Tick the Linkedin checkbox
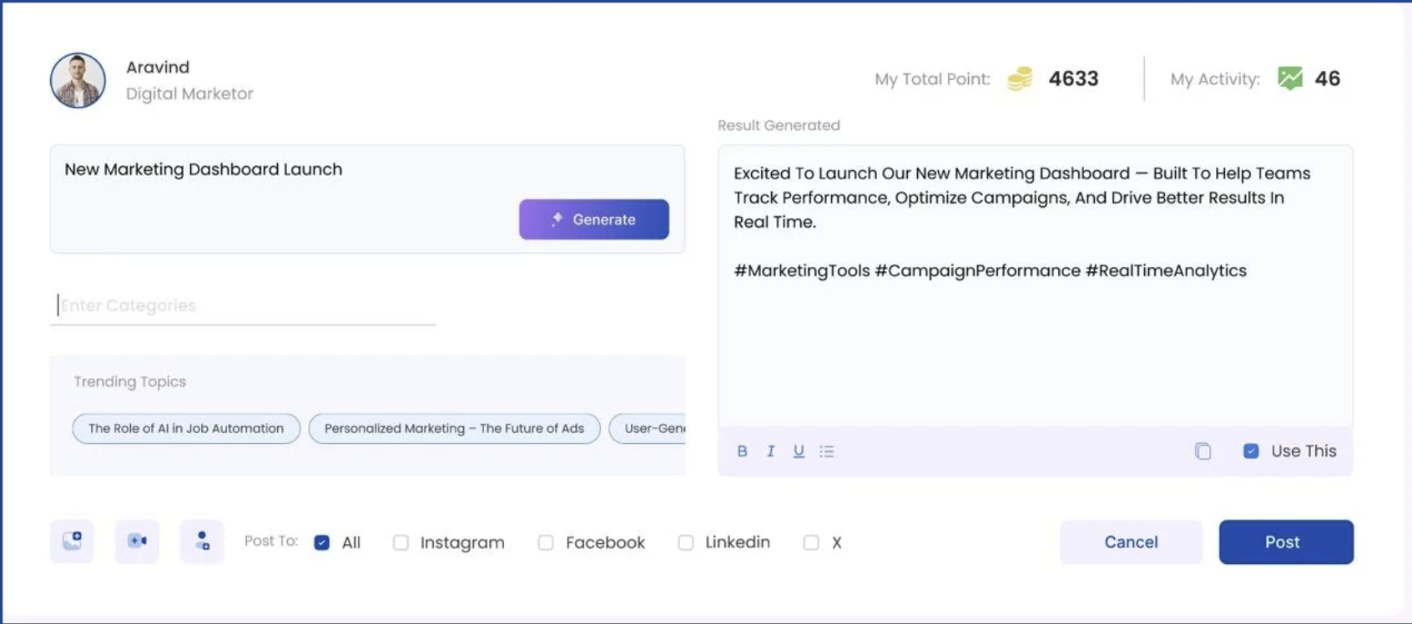This screenshot has height=624, width=1412. coord(686,543)
